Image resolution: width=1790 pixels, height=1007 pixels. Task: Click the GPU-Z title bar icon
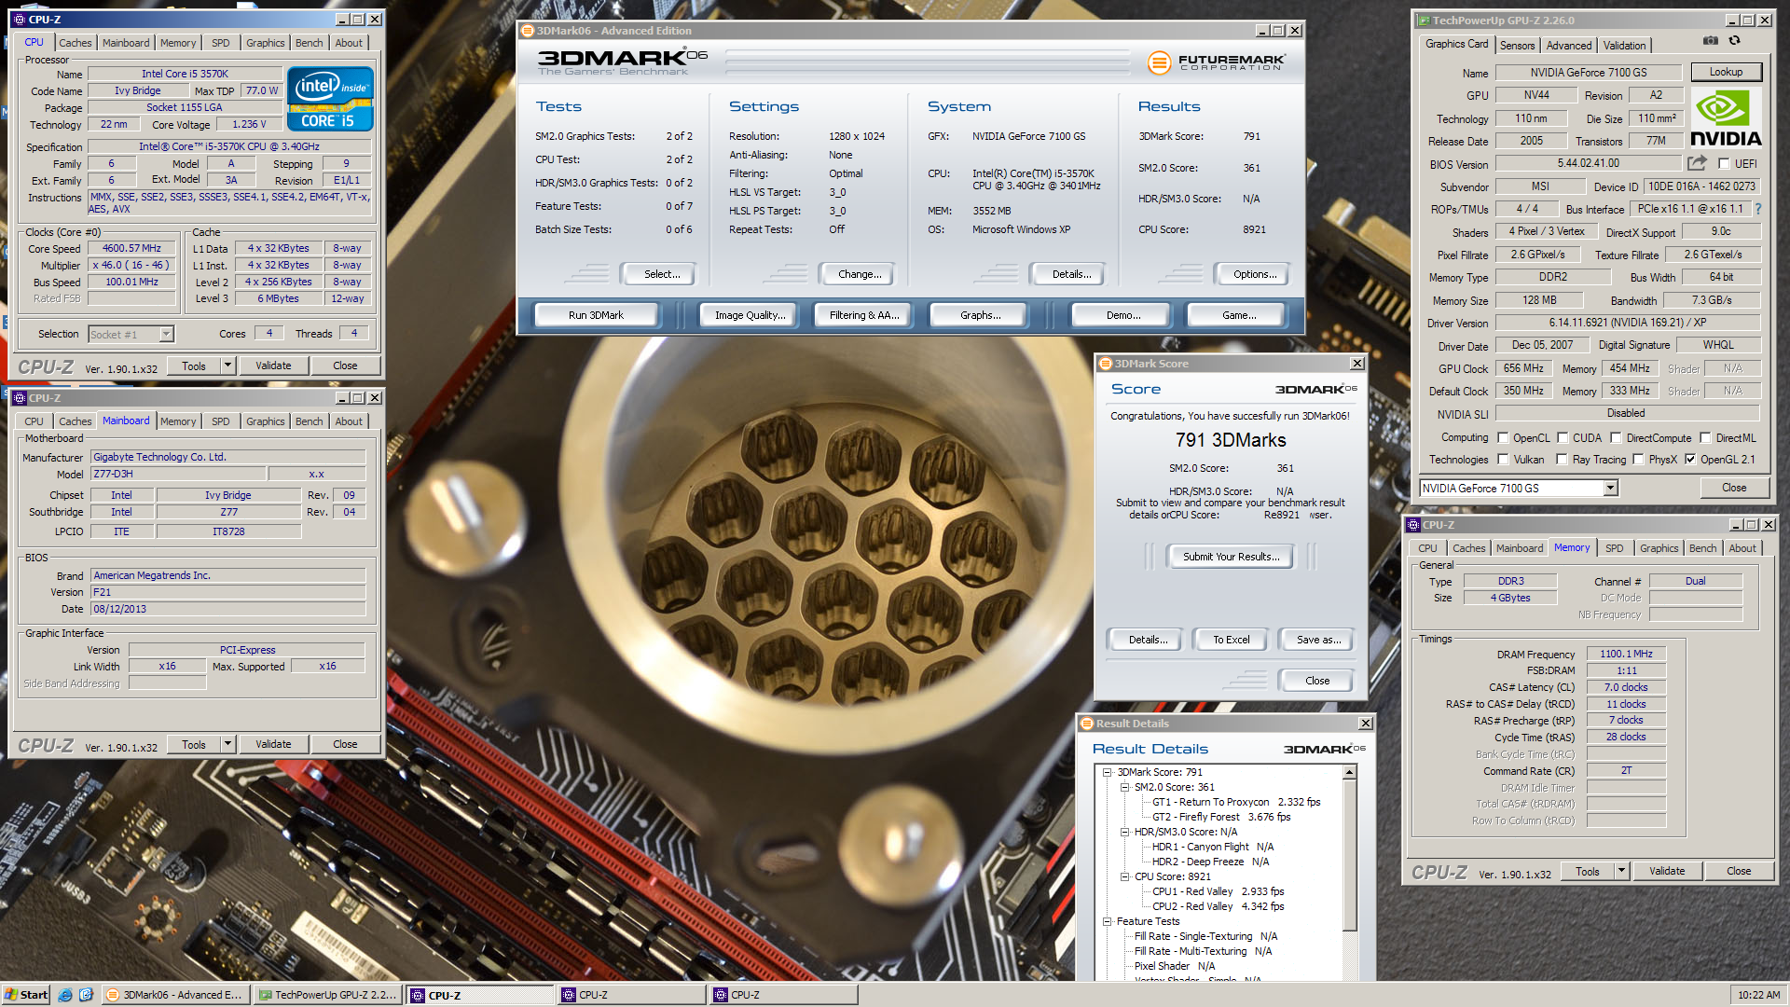point(1424,20)
